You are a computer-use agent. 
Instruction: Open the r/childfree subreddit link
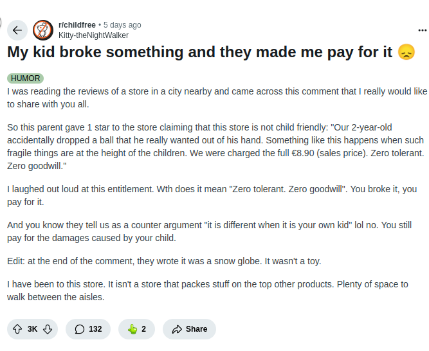point(77,25)
